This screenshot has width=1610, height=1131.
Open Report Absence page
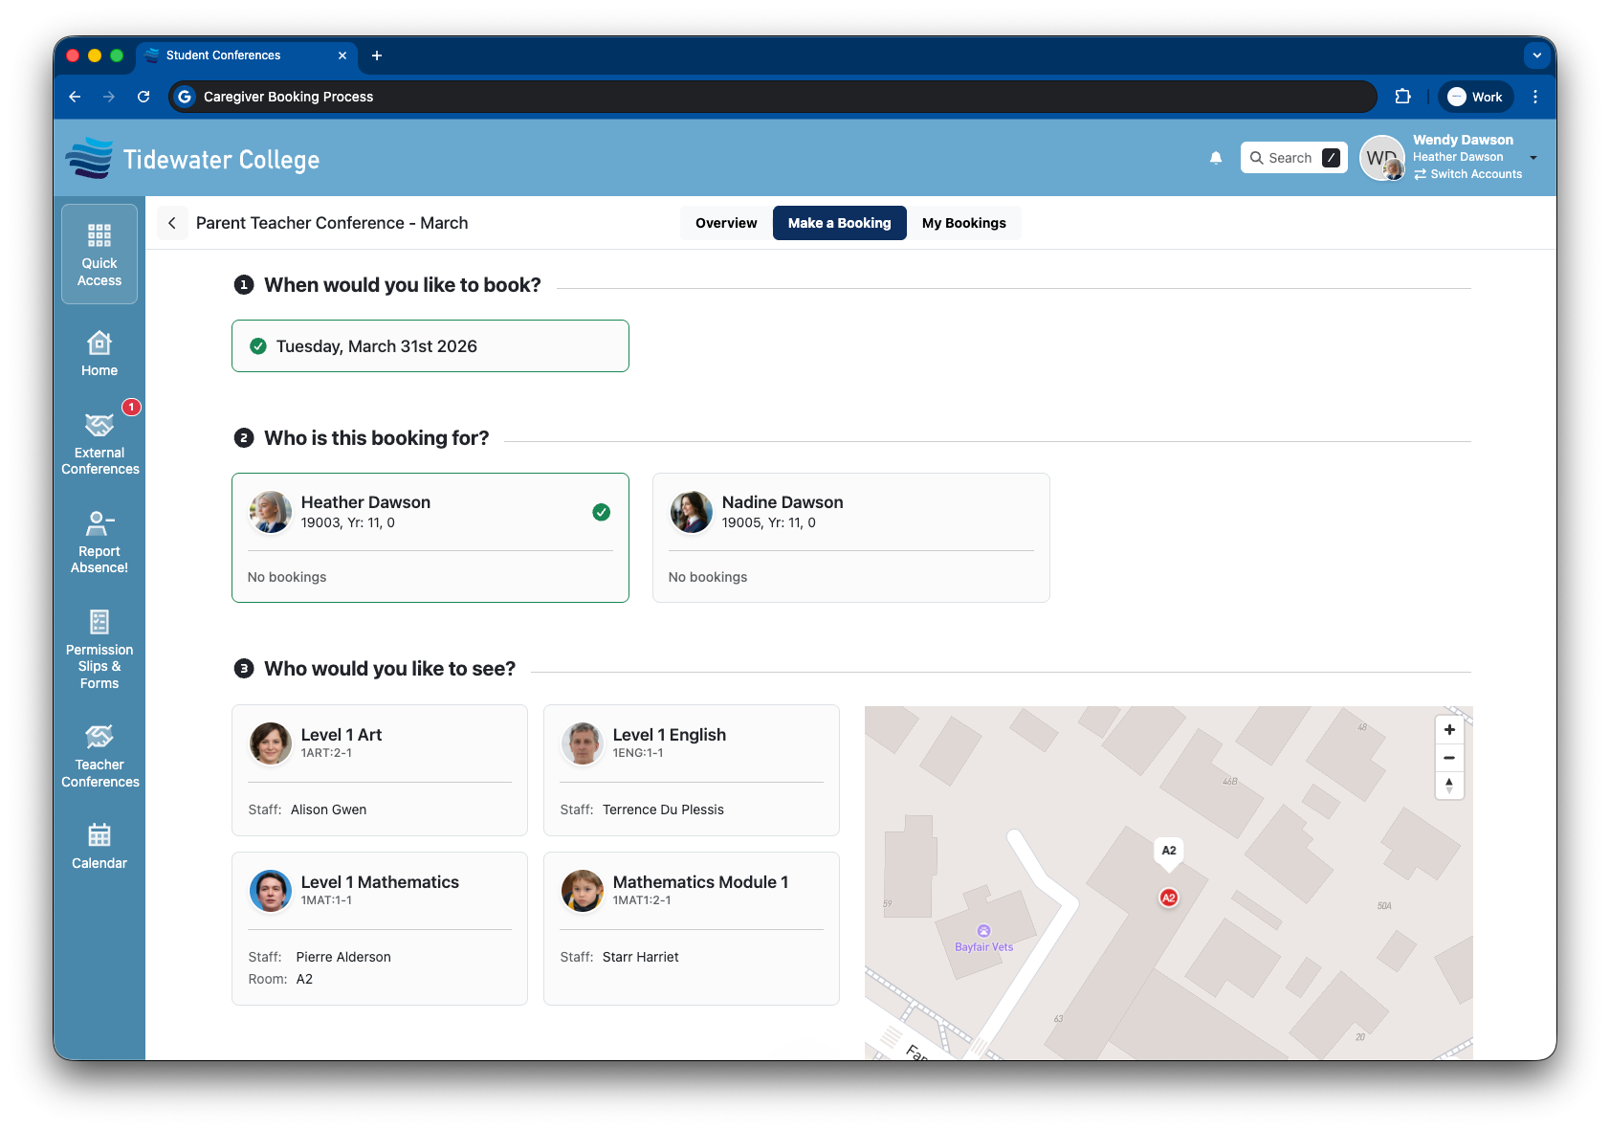(99, 543)
